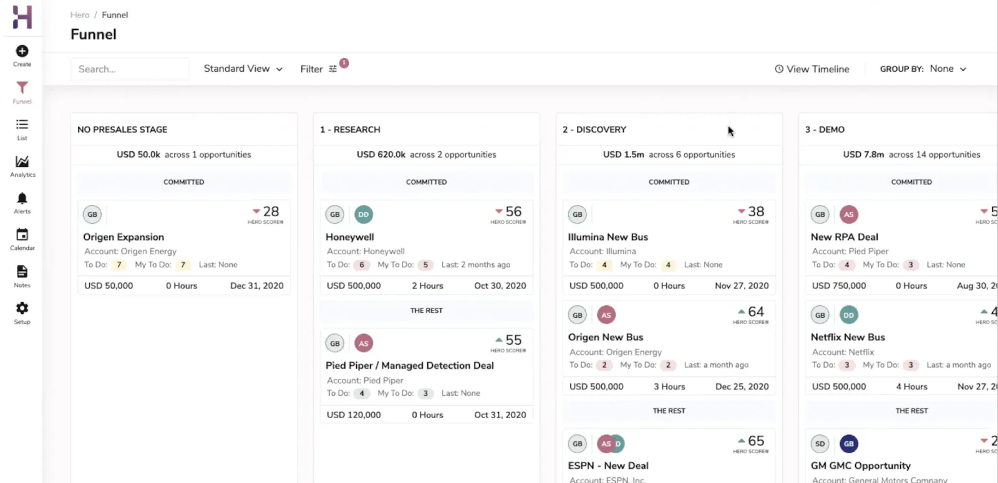998x483 pixels.
Task: Click View Timeline button
Action: click(812, 69)
